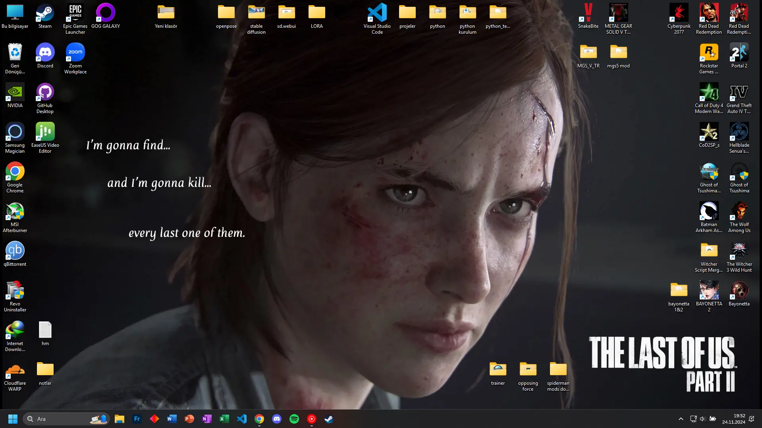Open OneNote from the taskbar

coord(207,419)
